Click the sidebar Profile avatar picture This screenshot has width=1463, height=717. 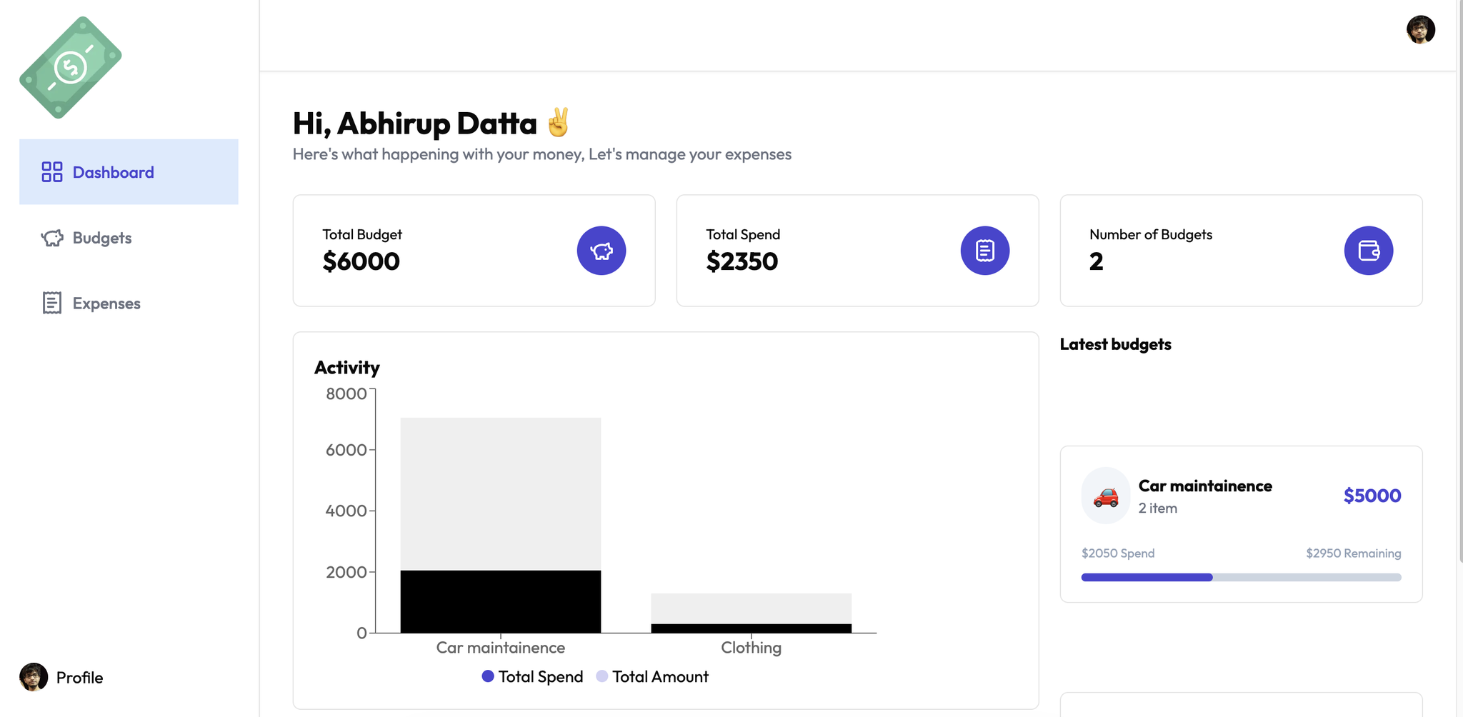pos(34,677)
